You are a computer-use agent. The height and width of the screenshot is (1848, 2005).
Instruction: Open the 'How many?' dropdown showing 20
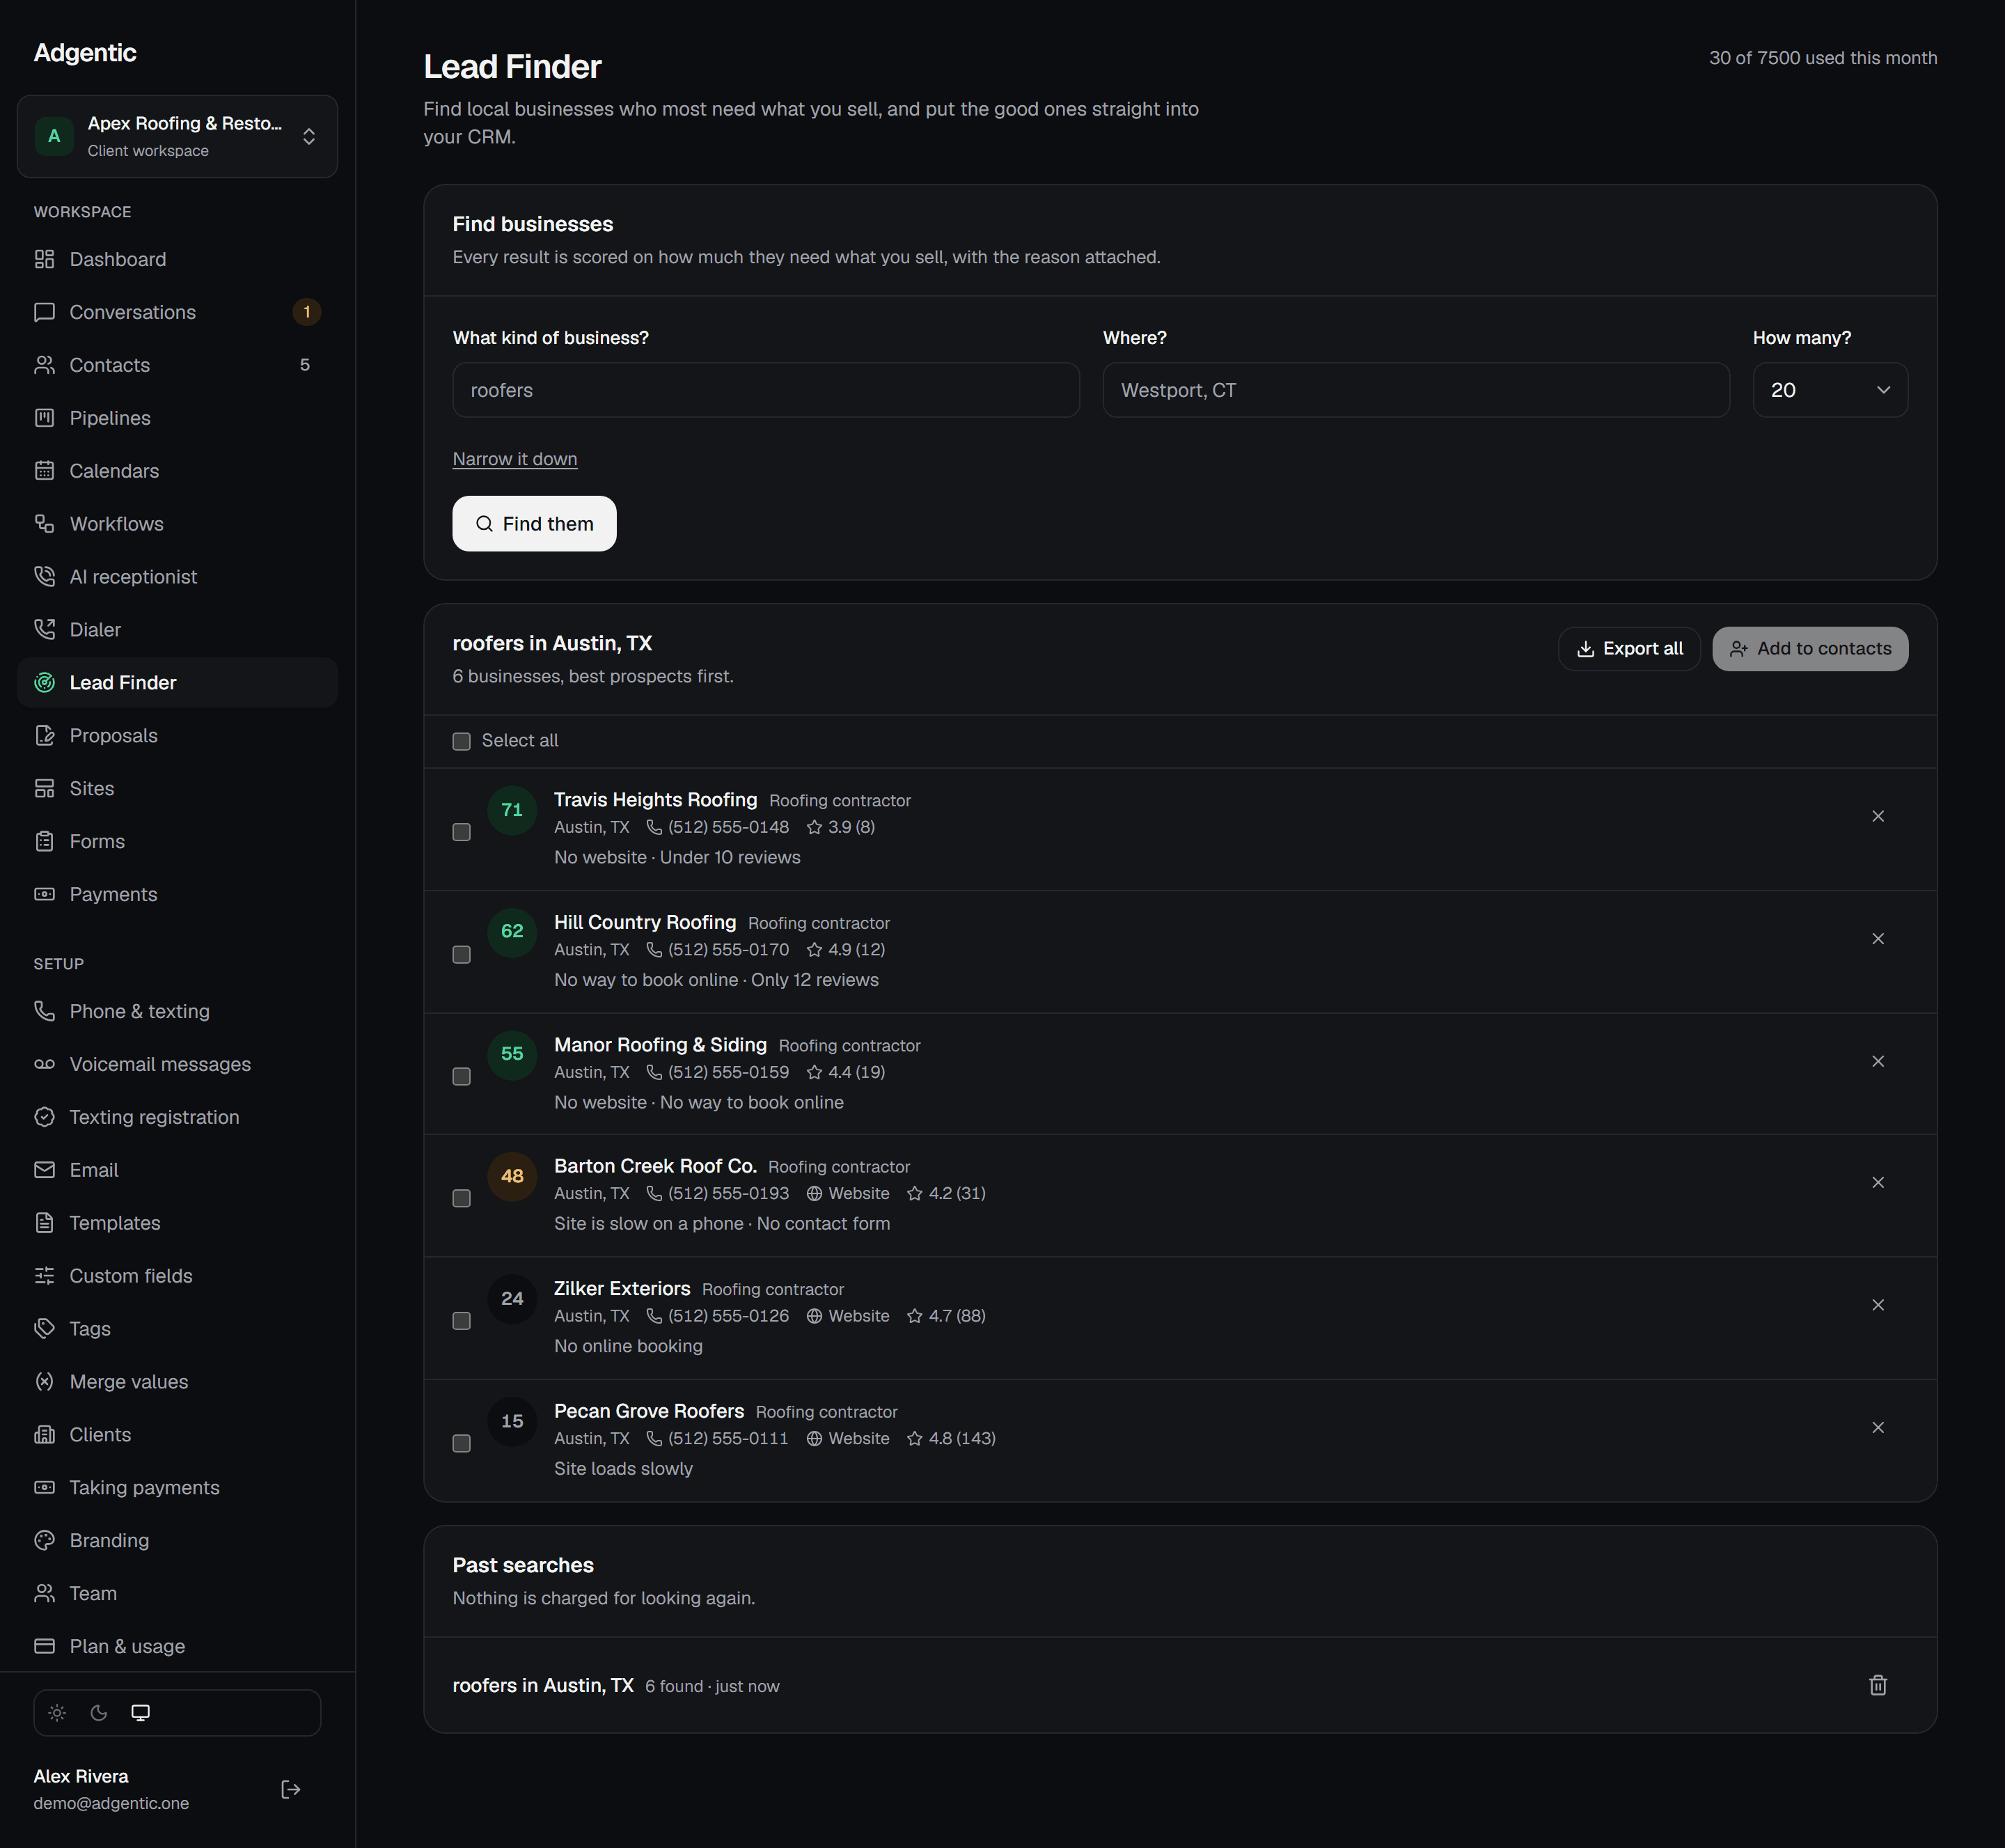coord(1830,390)
